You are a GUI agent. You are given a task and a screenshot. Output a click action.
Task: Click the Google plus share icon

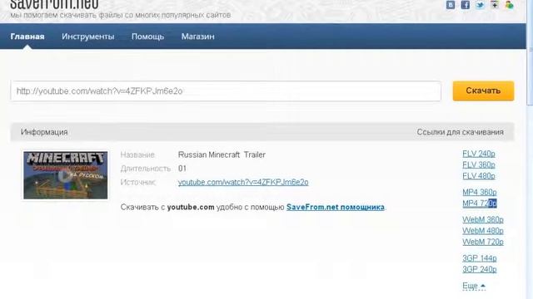(x=495, y=5)
